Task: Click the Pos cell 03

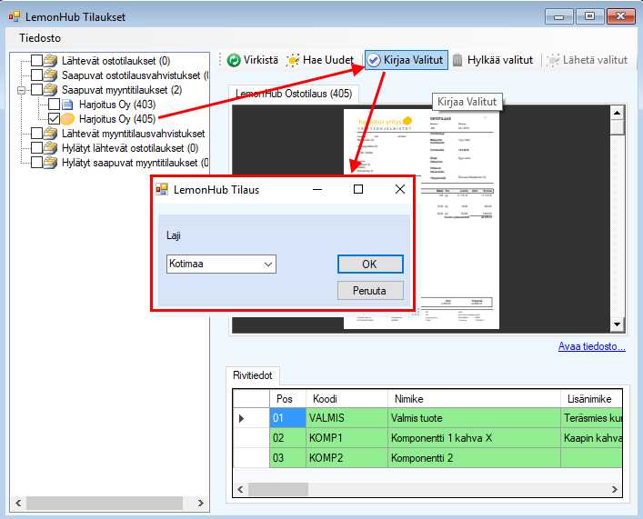Action: (x=288, y=458)
